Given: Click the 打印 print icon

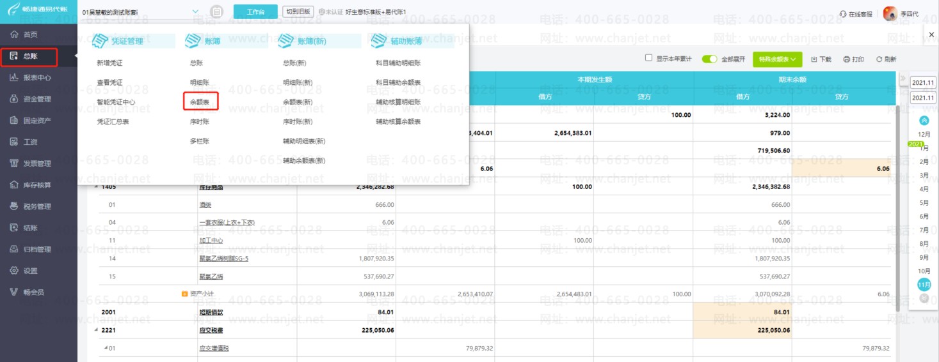Looking at the screenshot, I should [846, 59].
